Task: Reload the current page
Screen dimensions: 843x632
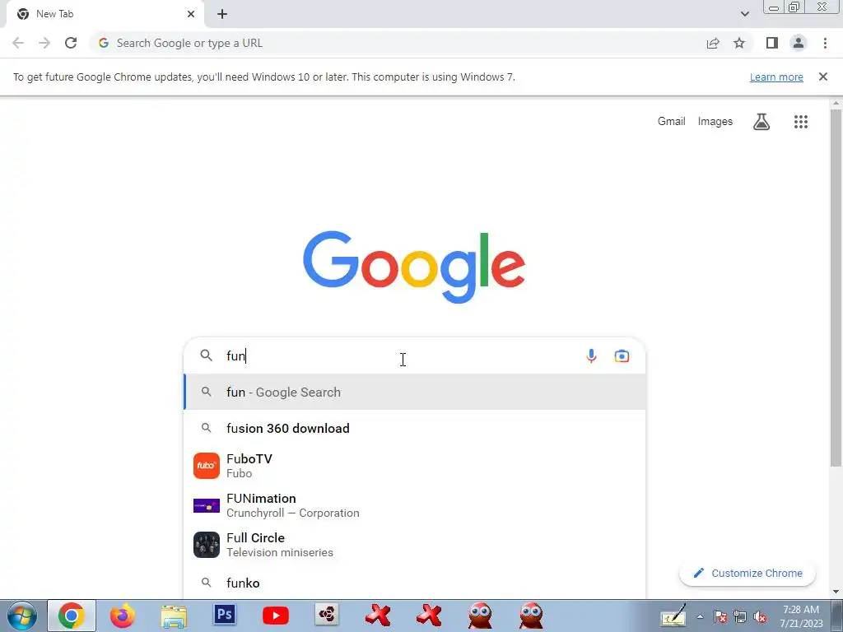Action: pyautogui.click(x=71, y=43)
